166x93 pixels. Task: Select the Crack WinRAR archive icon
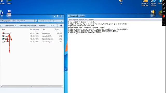pos(3,36)
